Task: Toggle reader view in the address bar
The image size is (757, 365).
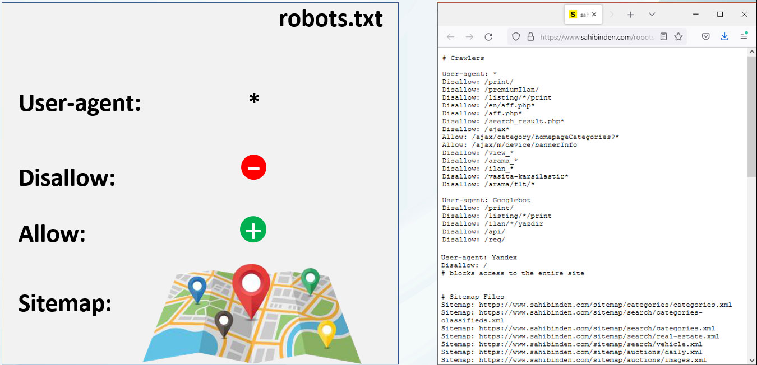Action: (663, 37)
